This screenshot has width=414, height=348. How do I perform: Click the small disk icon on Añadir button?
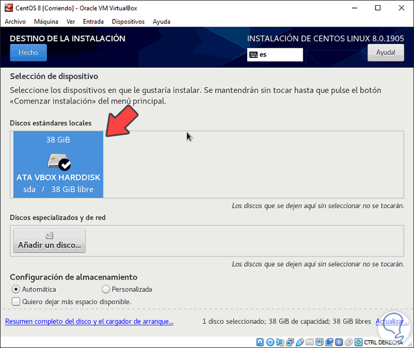click(x=49, y=235)
